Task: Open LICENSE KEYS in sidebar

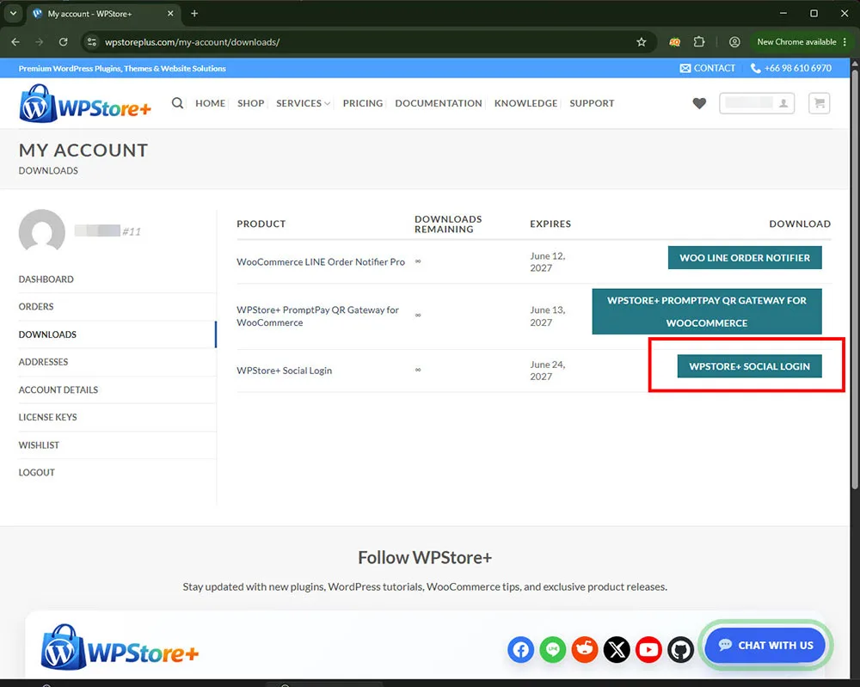Action: (47, 417)
